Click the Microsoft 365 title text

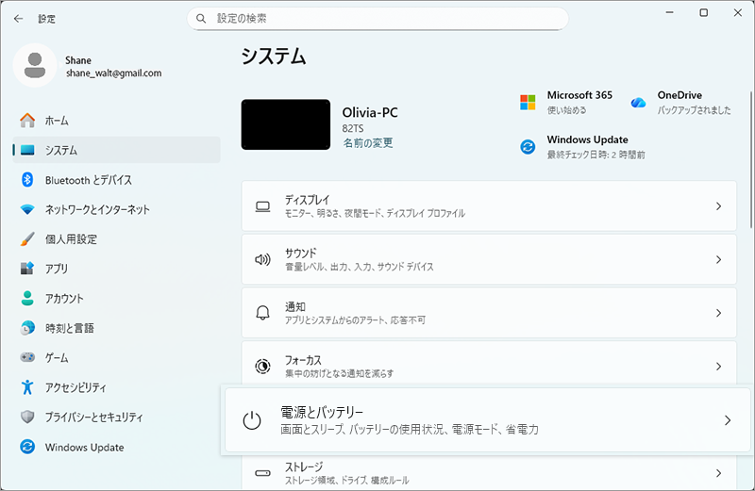pyautogui.click(x=579, y=95)
